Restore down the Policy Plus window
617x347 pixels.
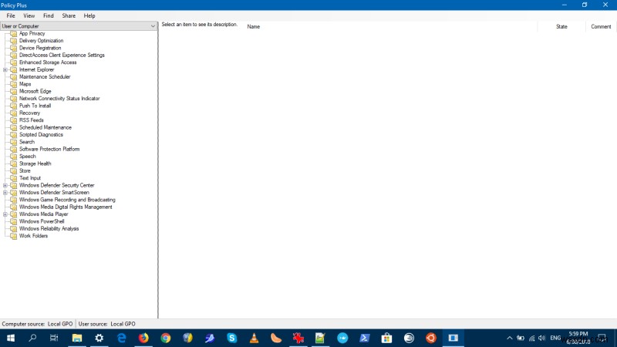tap(585, 5)
